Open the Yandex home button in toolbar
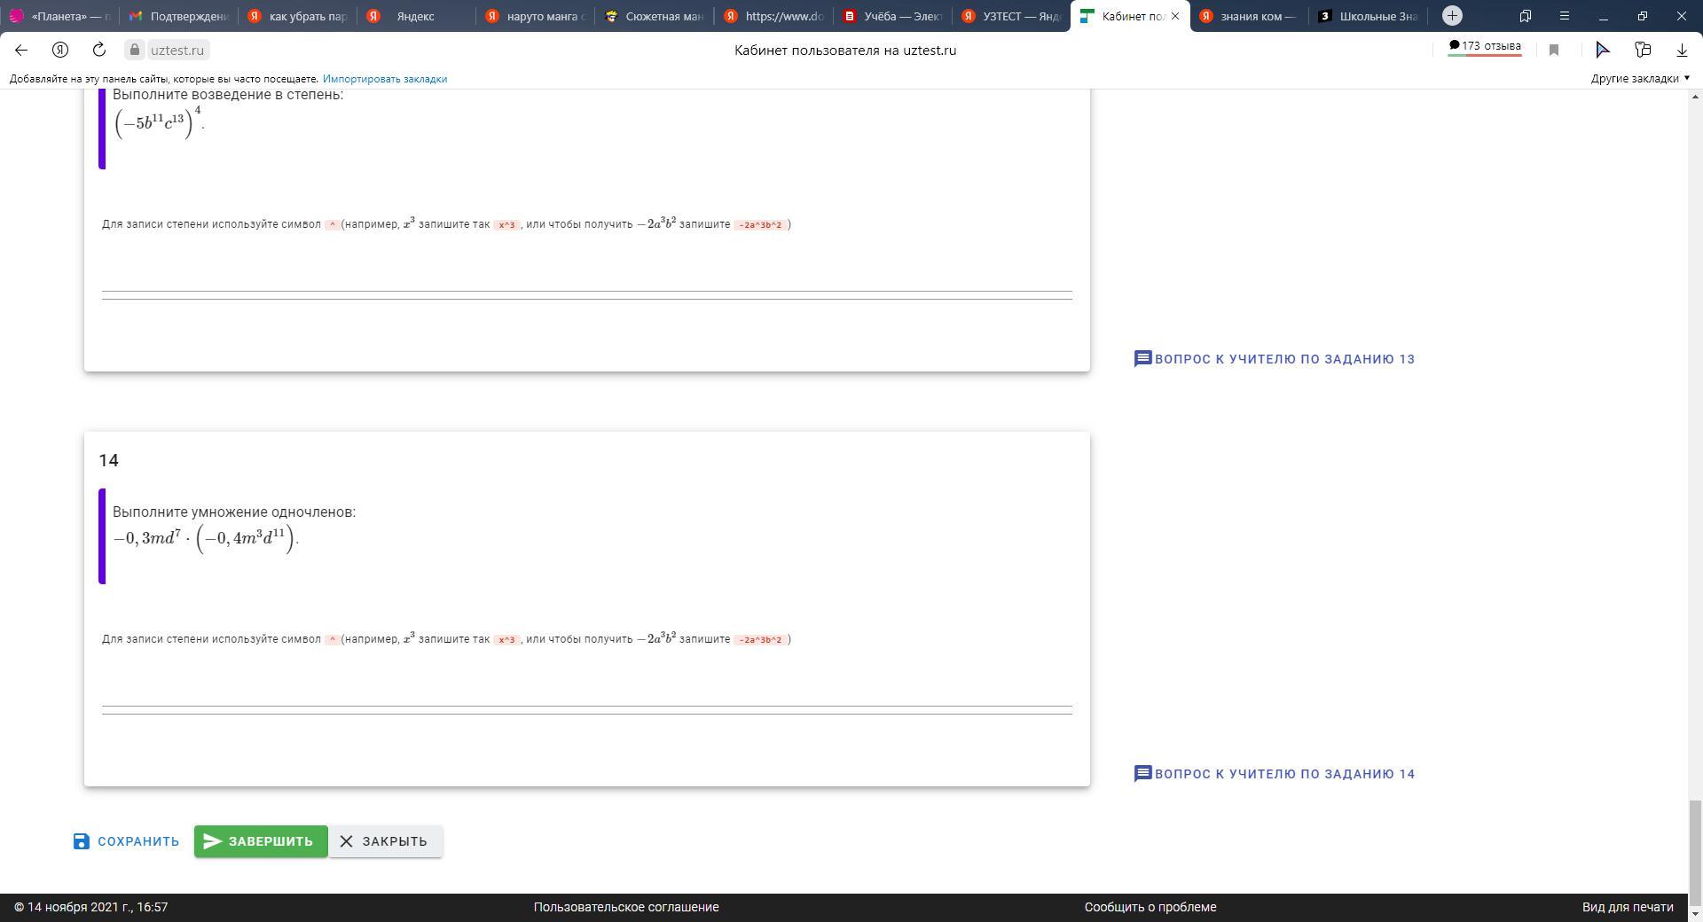This screenshot has width=1703, height=922. pyautogui.click(x=60, y=51)
